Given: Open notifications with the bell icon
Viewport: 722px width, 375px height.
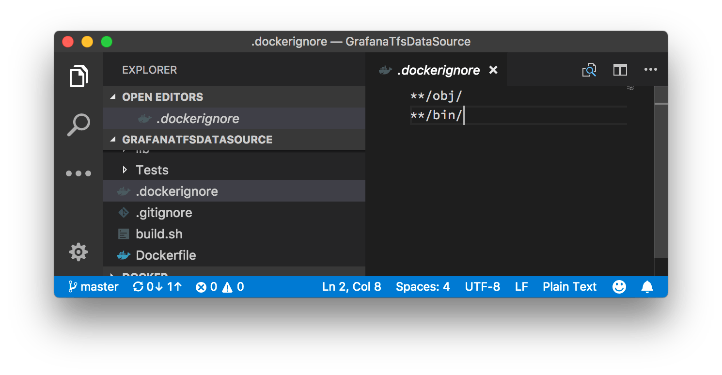Looking at the screenshot, I should click(x=648, y=286).
